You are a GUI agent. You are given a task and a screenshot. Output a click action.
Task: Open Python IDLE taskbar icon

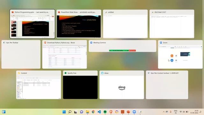(x=140, y=112)
